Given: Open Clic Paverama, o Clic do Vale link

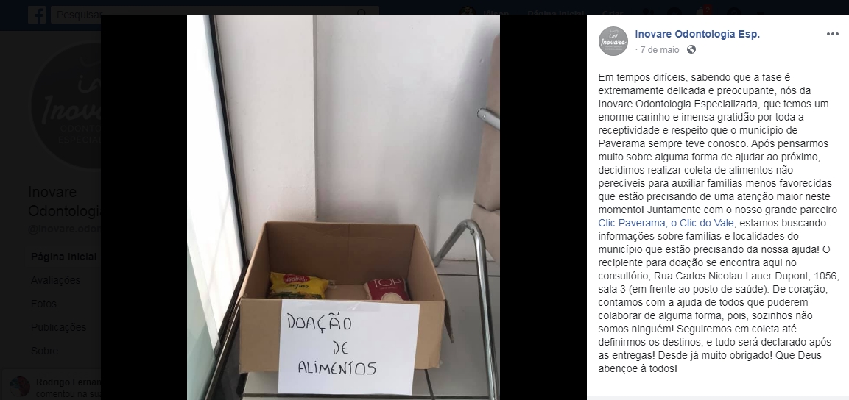Looking at the screenshot, I should (666, 224).
